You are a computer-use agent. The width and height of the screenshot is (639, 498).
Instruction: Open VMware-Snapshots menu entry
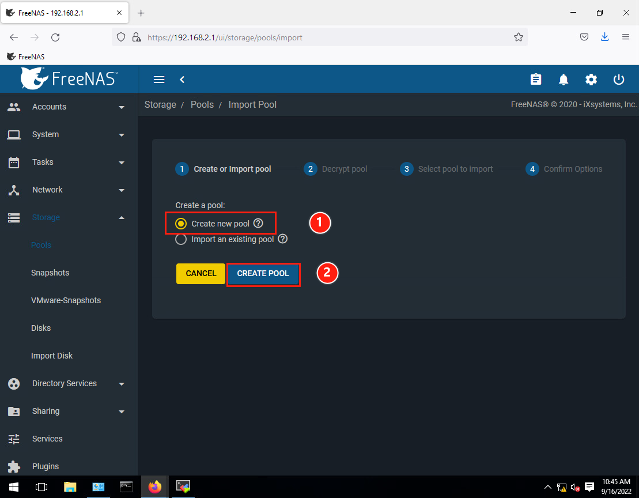(x=66, y=300)
